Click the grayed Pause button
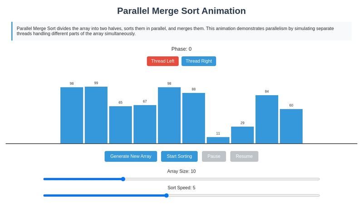The width and height of the screenshot is (363, 204). [214, 156]
